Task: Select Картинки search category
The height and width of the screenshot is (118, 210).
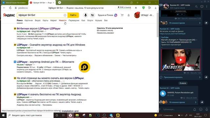Action: tap(29, 20)
